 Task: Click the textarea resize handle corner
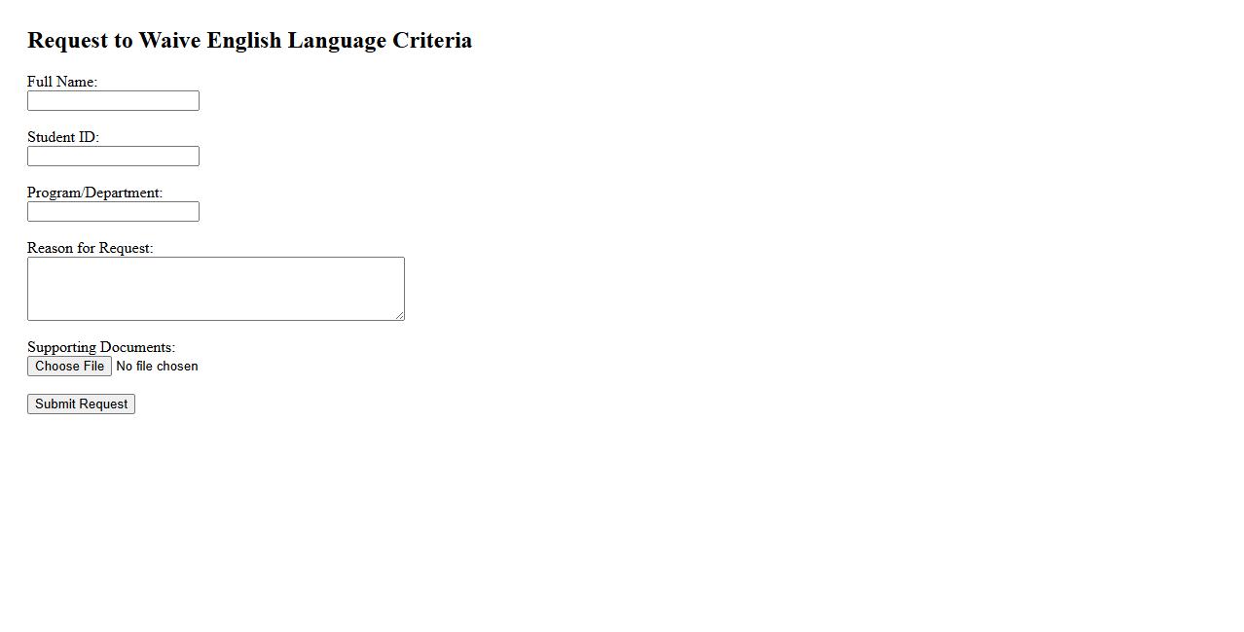point(399,315)
